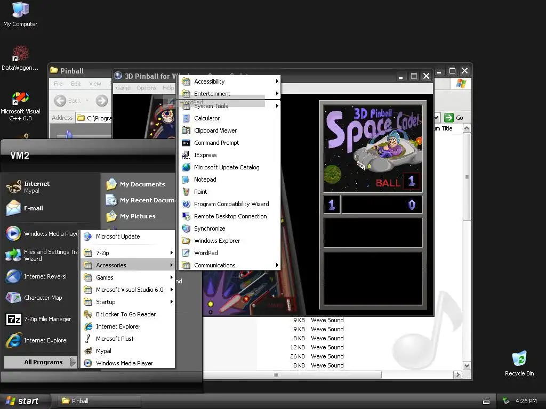The width and height of the screenshot is (546, 409).
Task: Expand Microsoft Visual Studio 6.0 group
Action: tap(128, 290)
